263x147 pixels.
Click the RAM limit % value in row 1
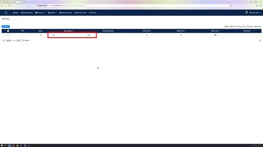(x=181, y=35)
